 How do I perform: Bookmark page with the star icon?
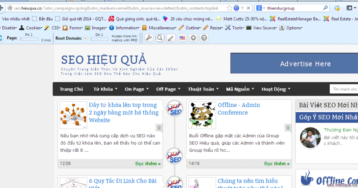(x=229, y=8)
